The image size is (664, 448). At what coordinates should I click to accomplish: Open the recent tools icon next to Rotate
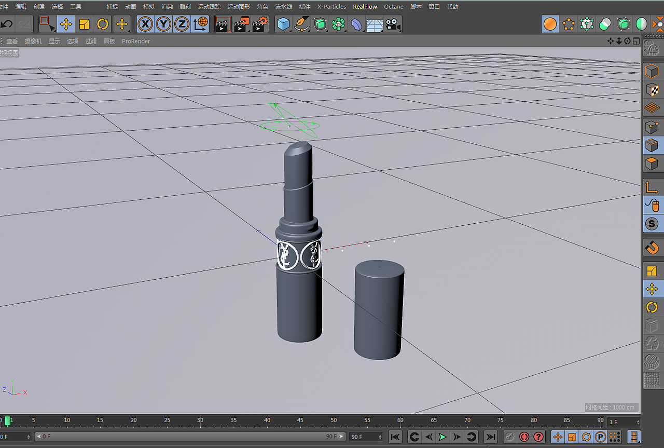coord(121,24)
